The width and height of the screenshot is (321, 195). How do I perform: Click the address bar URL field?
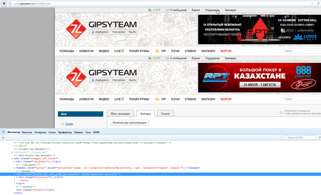162,4
